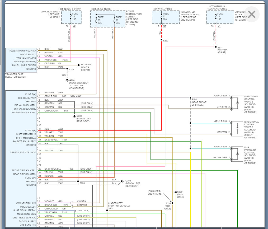The image size is (268, 229).
Task: Click "REAR DIFF SOL CTRL" label
Action: [x=25, y=174]
